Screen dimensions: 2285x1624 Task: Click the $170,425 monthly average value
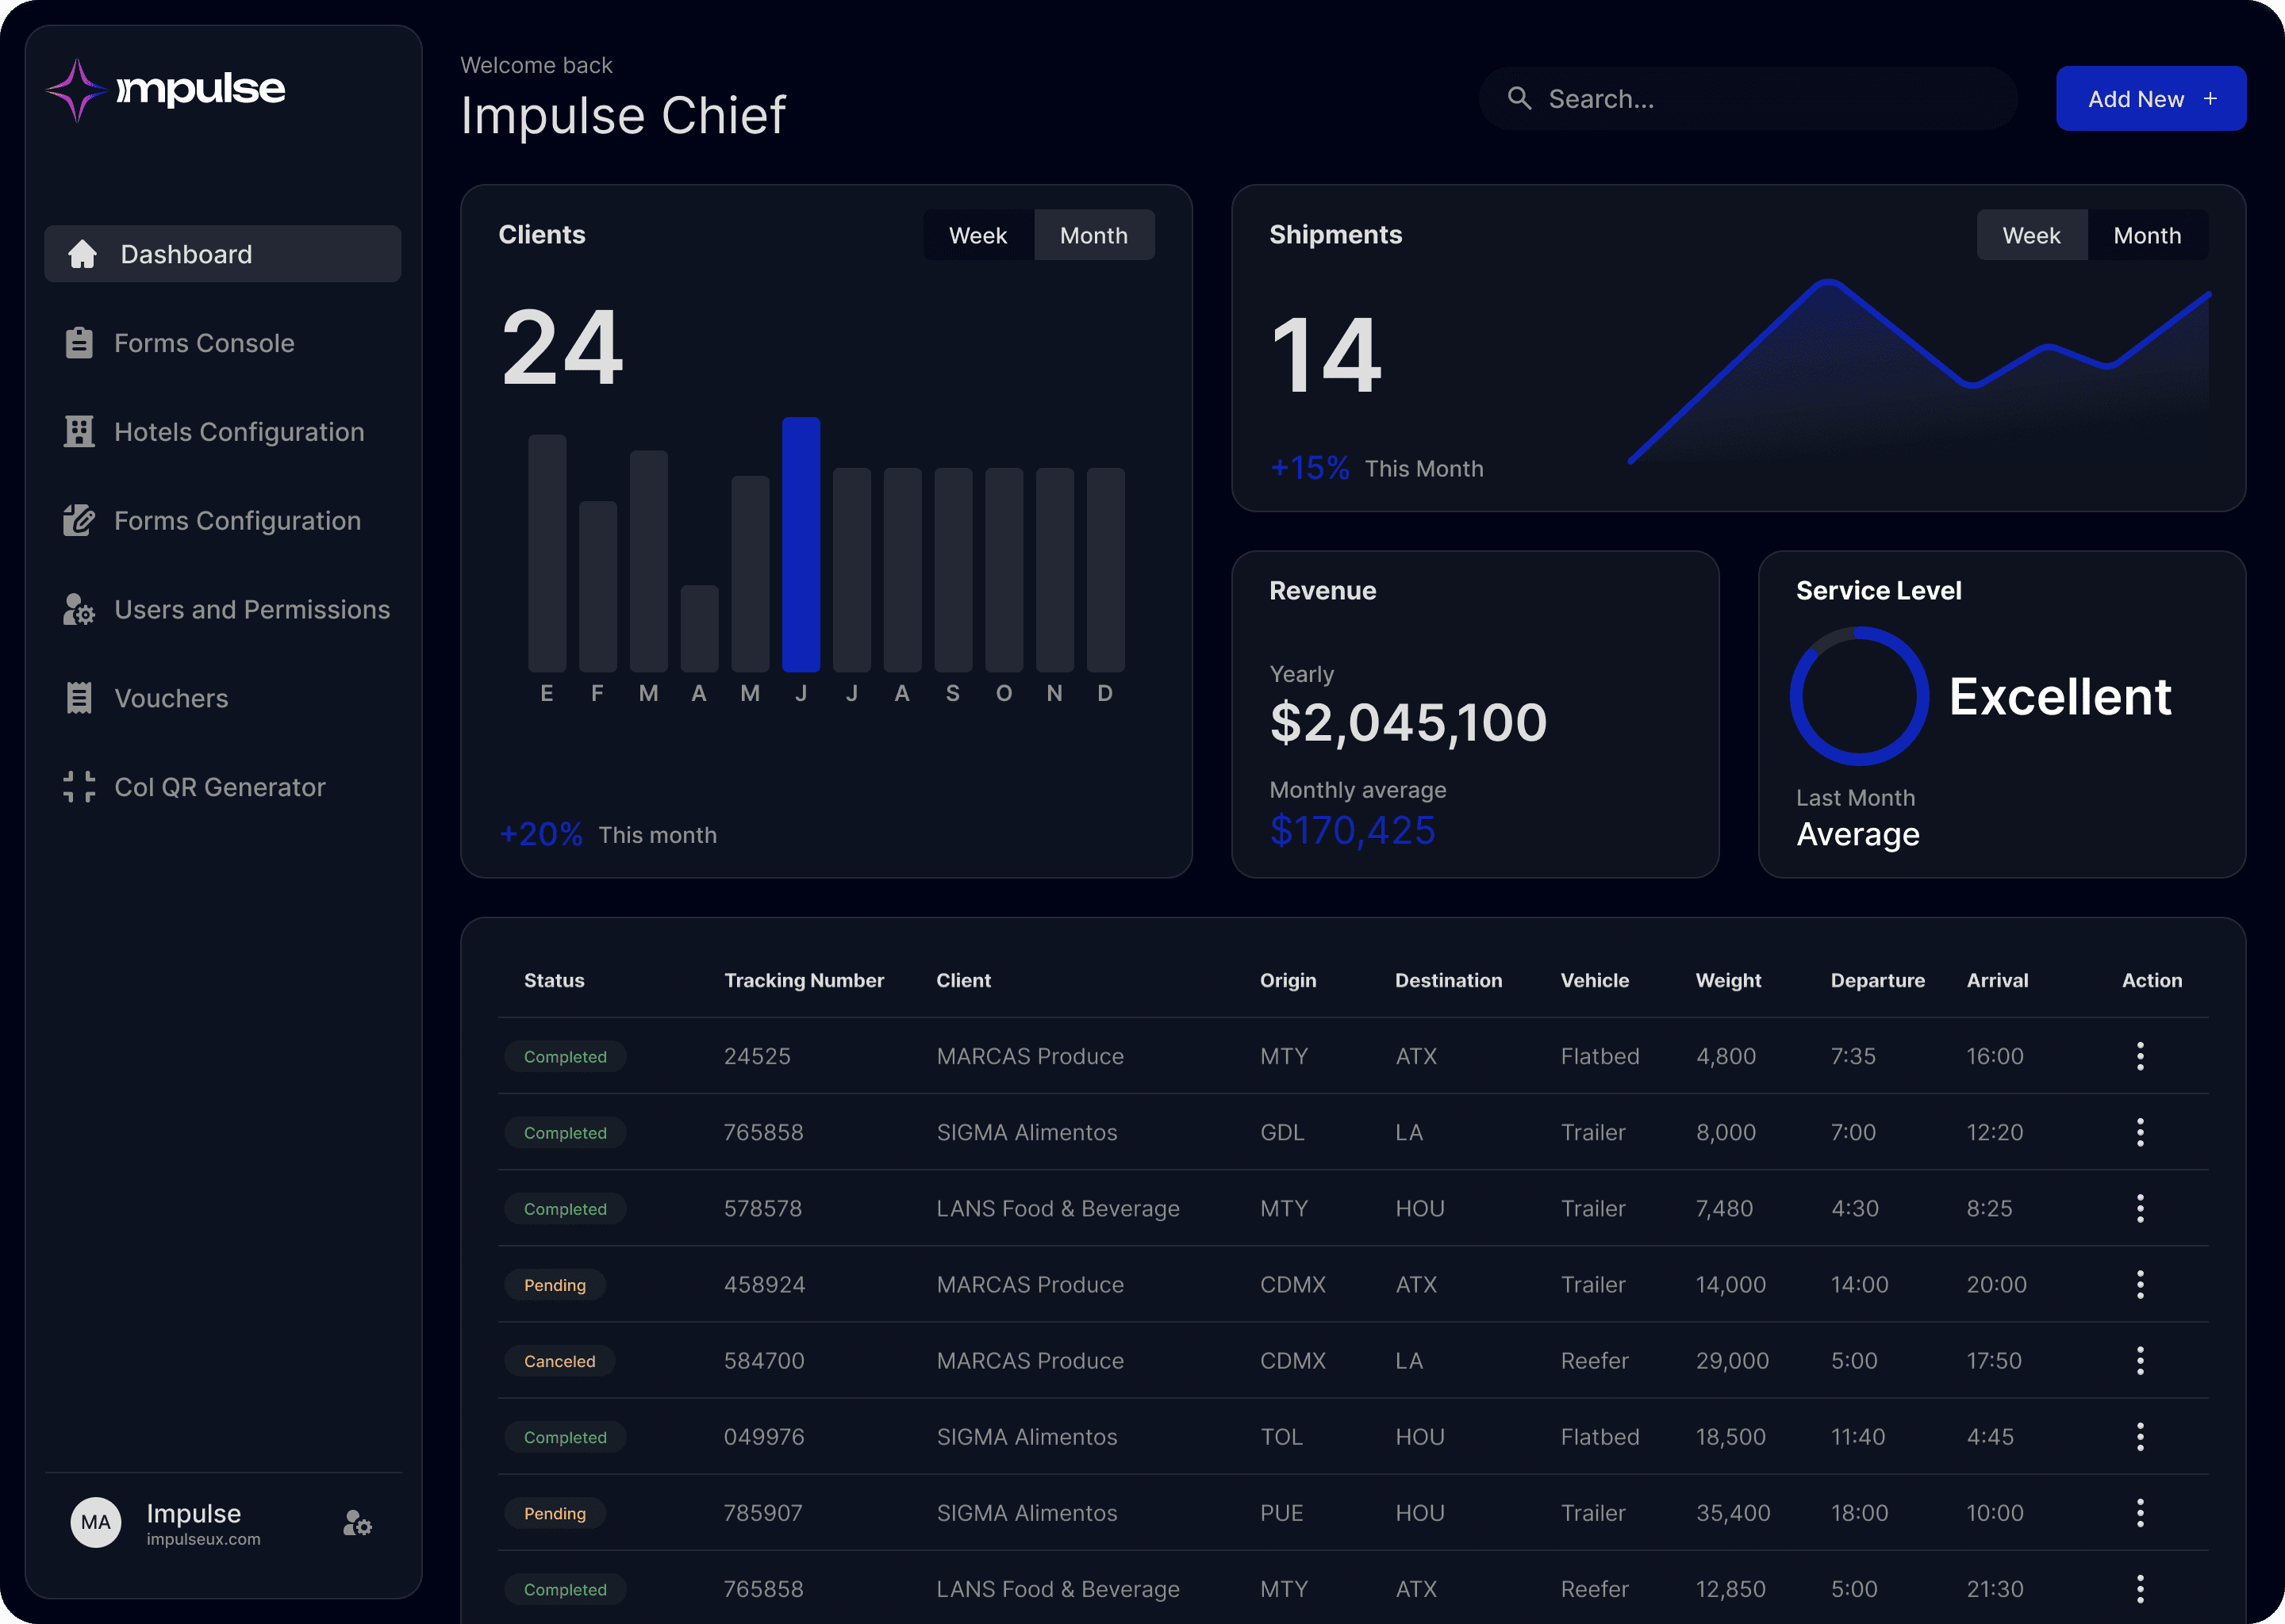(x=1353, y=830)
